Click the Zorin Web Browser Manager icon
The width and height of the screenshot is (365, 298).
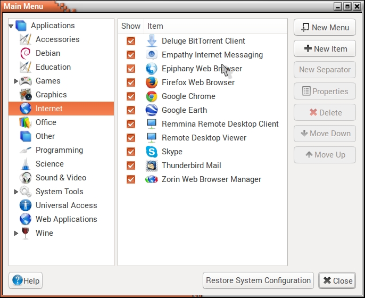pos(152,179)
